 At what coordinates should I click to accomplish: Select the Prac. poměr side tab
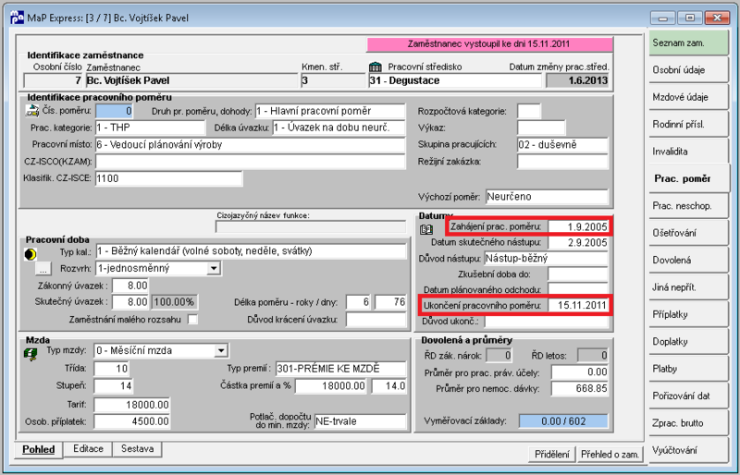[x=689, y=178]
